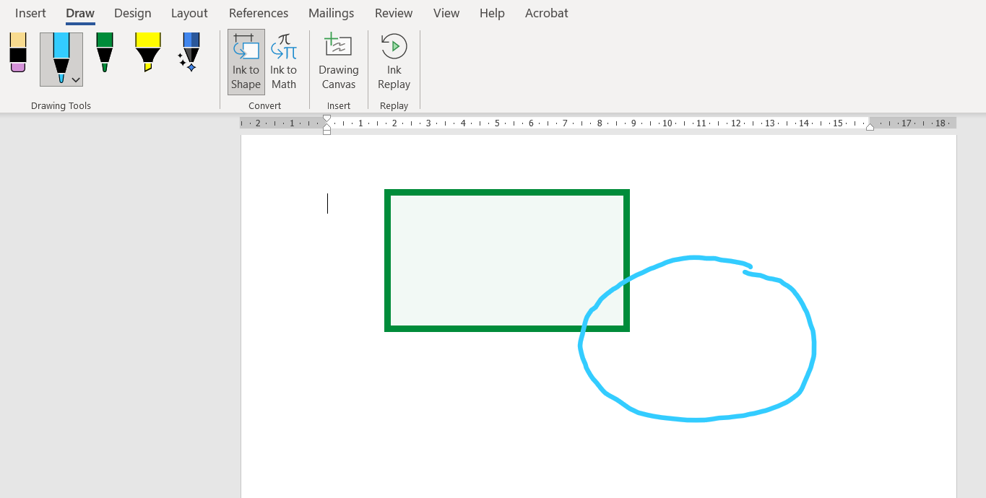This screenshot has height=498, width=986.
Task: Switch to the Layout tab
Action: click(189, 13)
